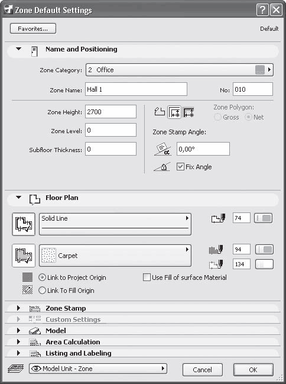Uncheck the Fix Angle checkbox

click(180, 167)
